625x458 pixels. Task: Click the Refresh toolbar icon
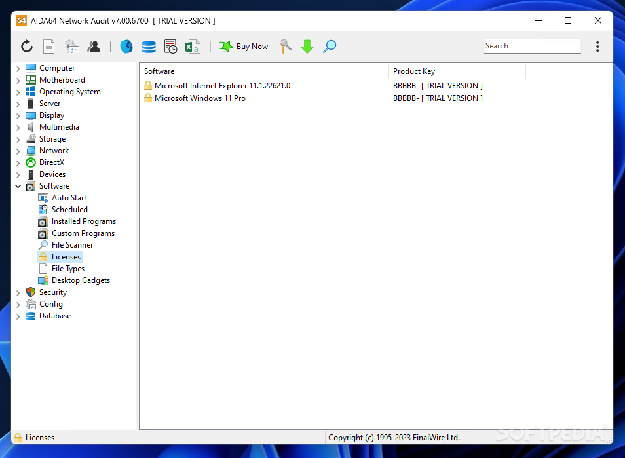coord(27,47)
